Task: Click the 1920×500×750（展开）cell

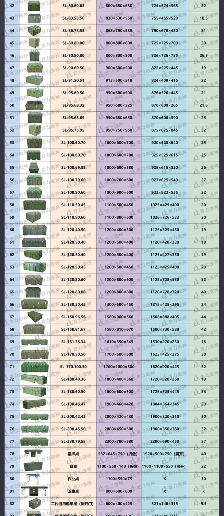Action: 164,454
